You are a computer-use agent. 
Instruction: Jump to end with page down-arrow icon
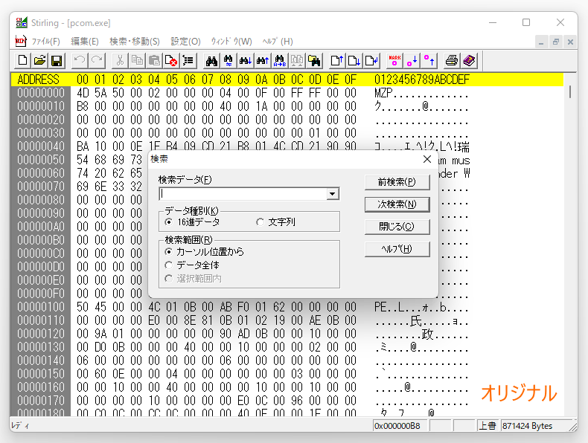tap(354, 61)
